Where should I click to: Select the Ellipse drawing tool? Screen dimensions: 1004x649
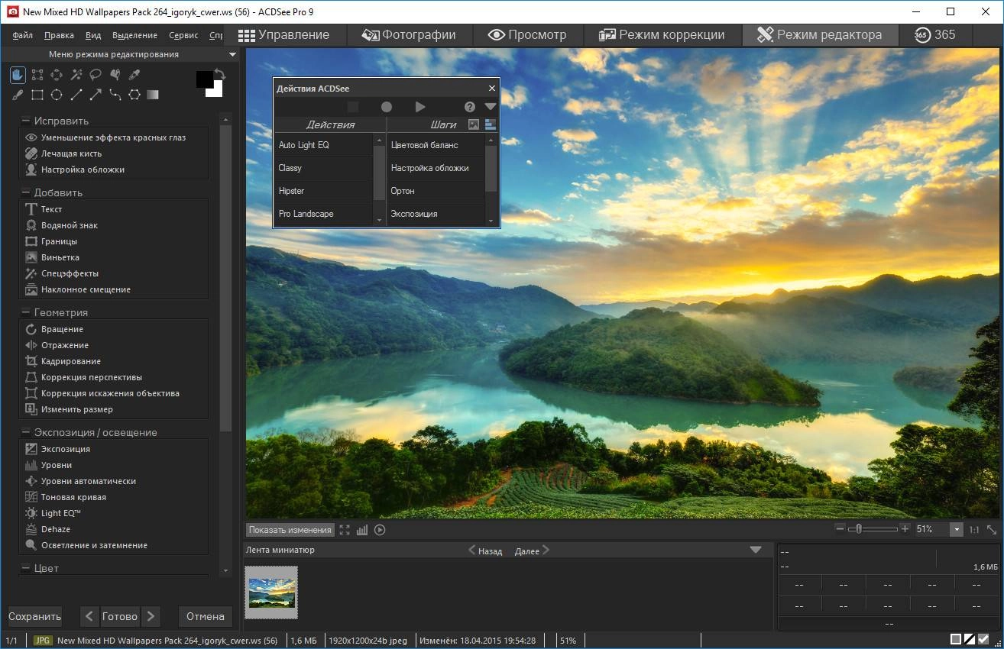[x=57, y=95]
